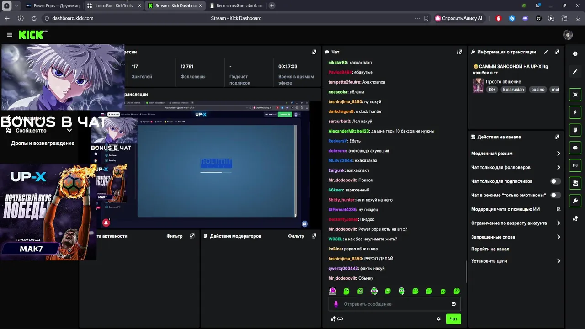The image size is (585, 329).
Task: Toggle the stream preview sidebar icon
Action: [575, 95]
